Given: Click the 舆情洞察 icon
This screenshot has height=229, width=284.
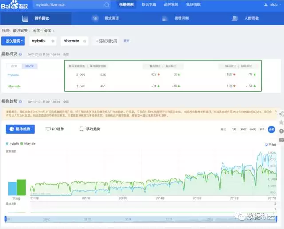Looking at the screenshot, I should 165,18.
